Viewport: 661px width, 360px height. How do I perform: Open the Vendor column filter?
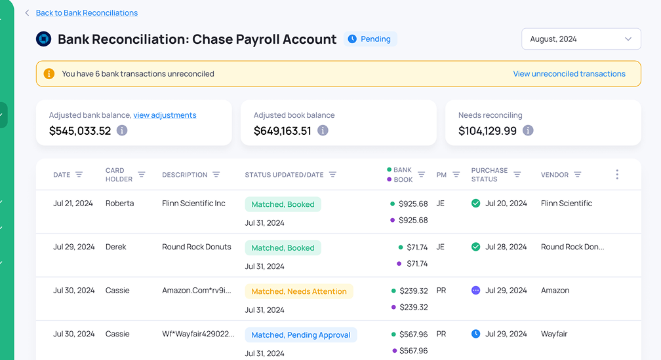coord(578,175)
